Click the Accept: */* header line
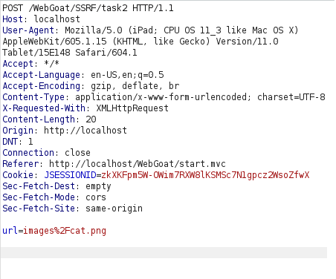336x279 pixels. pyautogui.click(x=31, y=64)
